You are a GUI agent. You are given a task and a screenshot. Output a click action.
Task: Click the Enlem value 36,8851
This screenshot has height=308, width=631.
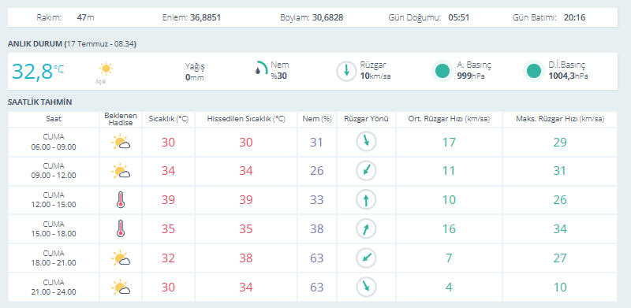[x=205, y=17]
